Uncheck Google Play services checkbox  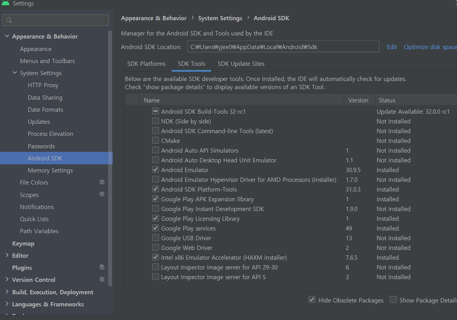tap(155, 228)
